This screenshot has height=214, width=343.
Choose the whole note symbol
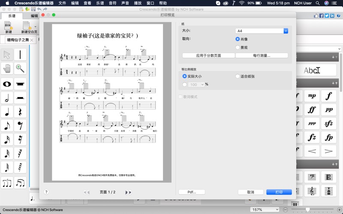[x=7, y=84]
